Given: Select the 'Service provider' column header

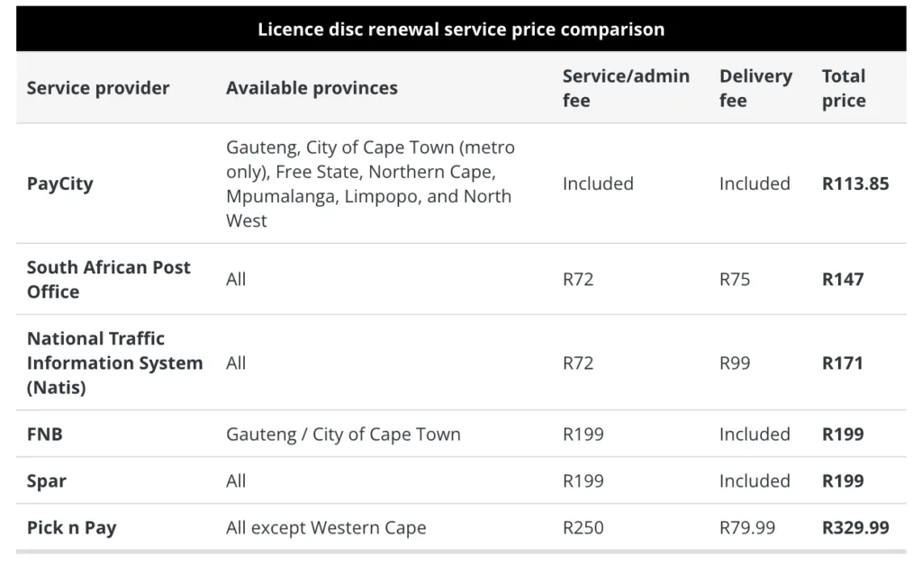Looking at the screenshot, I should tap(97, 88).
